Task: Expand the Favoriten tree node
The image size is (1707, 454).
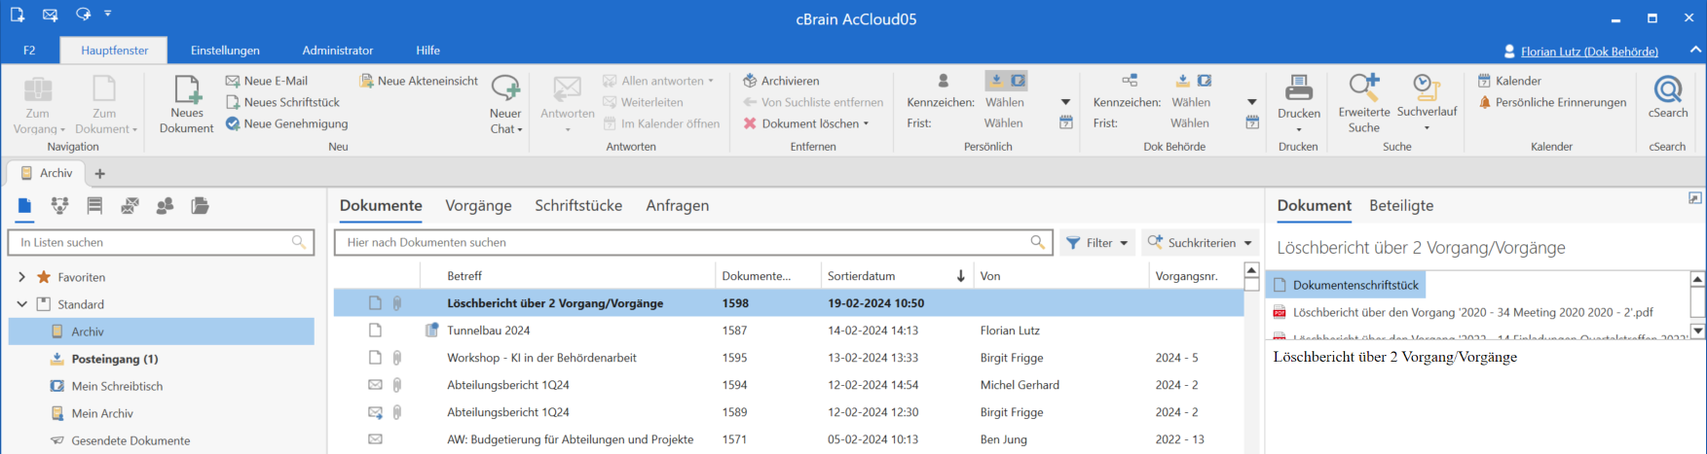Action: (x=22, y=277)
